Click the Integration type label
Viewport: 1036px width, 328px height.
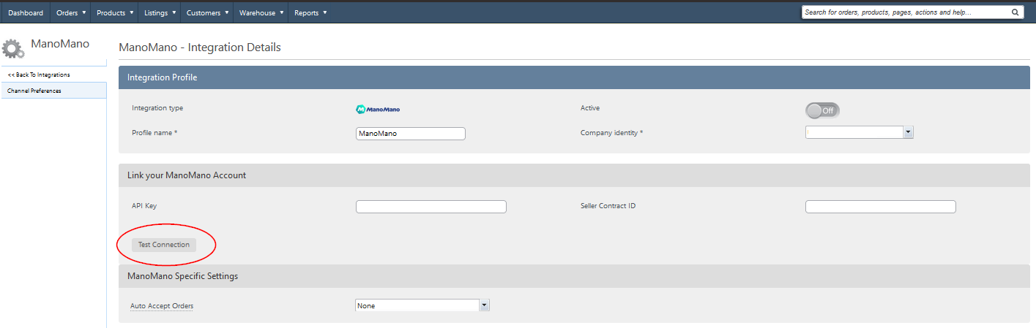pyautogui.click(x=157, y=108)
